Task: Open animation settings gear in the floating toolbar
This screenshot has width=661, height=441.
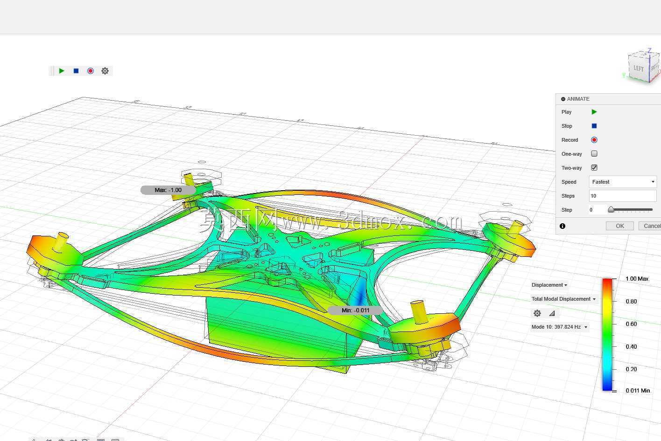Action: tap(105, 71)
